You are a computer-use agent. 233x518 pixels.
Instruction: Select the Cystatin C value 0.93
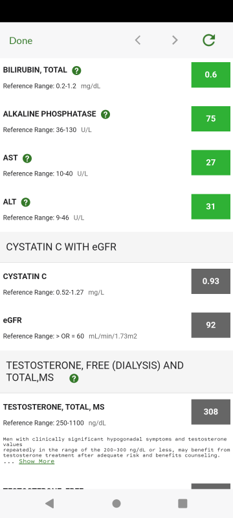coord(211,281)
